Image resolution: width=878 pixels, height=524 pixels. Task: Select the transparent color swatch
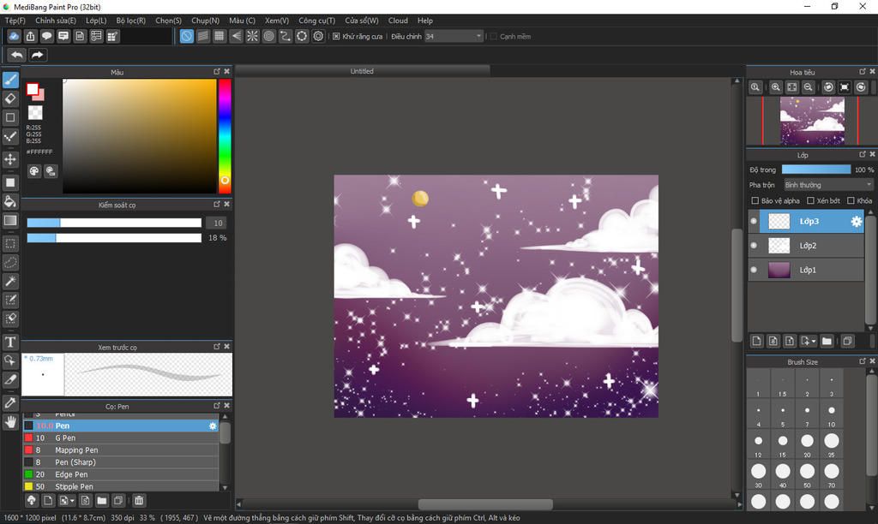pyautogui.click(x=35, y=113)
